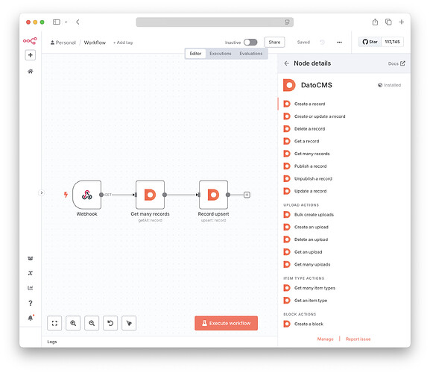Open the browser sidebar dropdown chevron
Viewport: 430px width, 373px height.
coord(66,22)
